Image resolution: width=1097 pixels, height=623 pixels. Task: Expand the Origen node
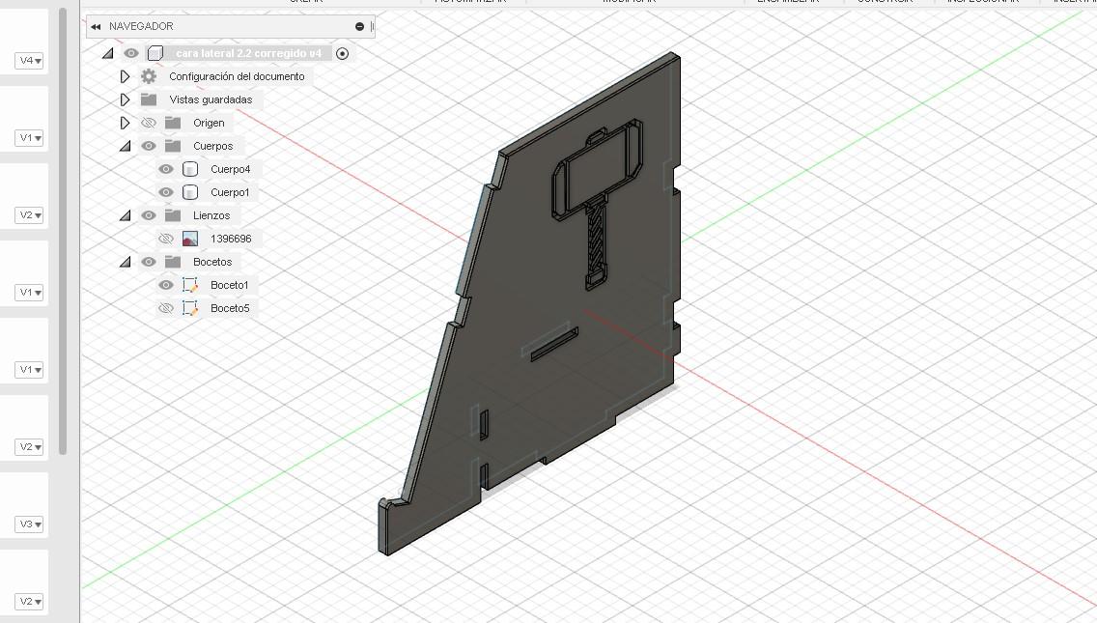click(125, 123)
